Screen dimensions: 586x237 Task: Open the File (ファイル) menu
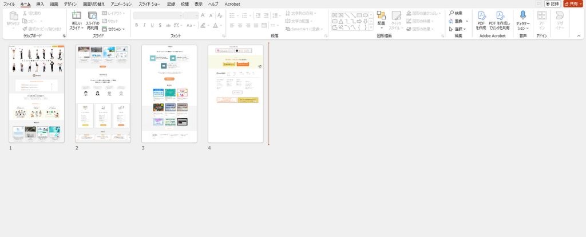click(x=9, y=4)
